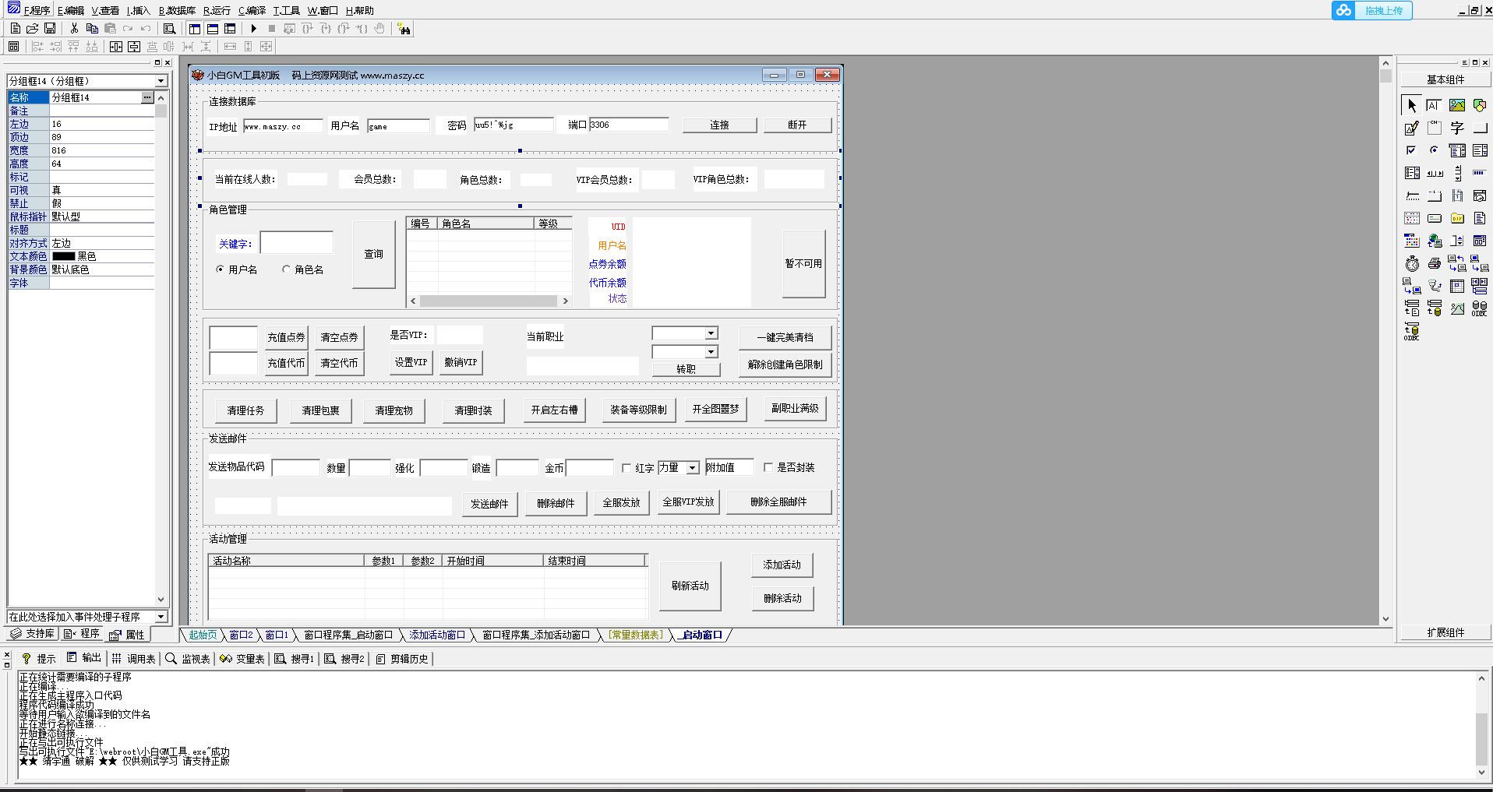Select the timer (clock) component icon

[x=1411, y=263]
